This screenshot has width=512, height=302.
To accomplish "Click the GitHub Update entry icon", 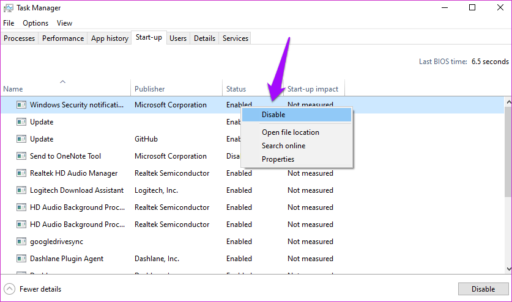I will [21, 139].
